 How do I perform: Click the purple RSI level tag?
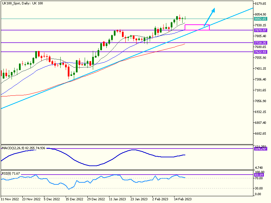(x=260, y=175)
